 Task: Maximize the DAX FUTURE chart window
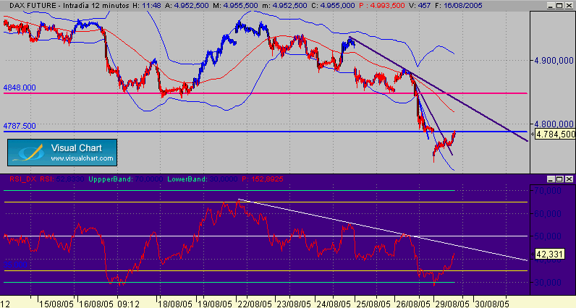[559, 6]
